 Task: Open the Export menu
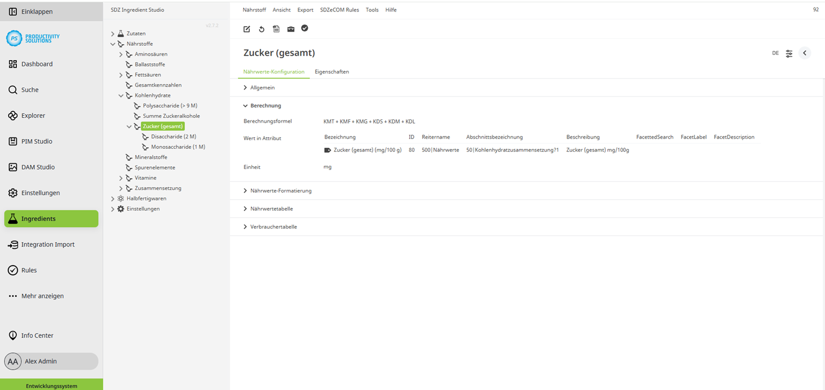[305, 9]
